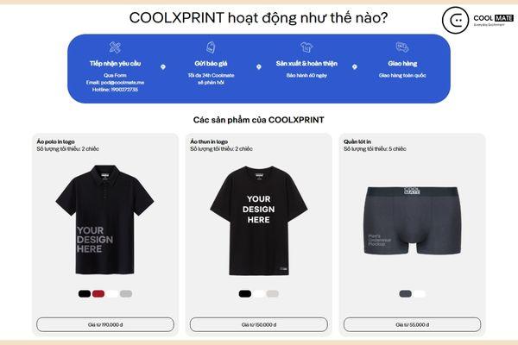This screenshot has width=518, height=345.
Task: Click the step marker after 'Tiếp nhận yêu cầu'
Action: [163, 67]
